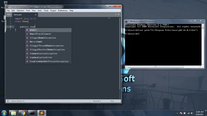Viewport: 207px width, 116px height.
Task: Open the Tab Size: 4 selector
Action: tap(97, 101)
